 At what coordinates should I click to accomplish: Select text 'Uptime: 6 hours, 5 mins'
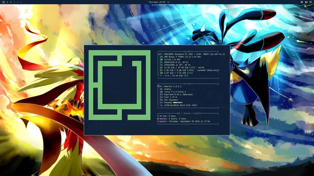[x=173, y=118]
